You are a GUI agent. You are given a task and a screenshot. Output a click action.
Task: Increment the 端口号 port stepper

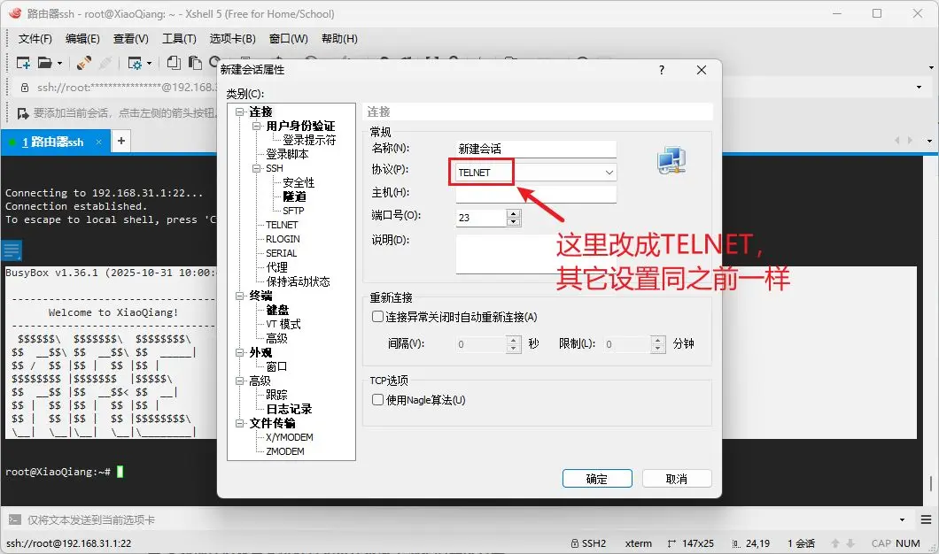[x=513, y=212]
